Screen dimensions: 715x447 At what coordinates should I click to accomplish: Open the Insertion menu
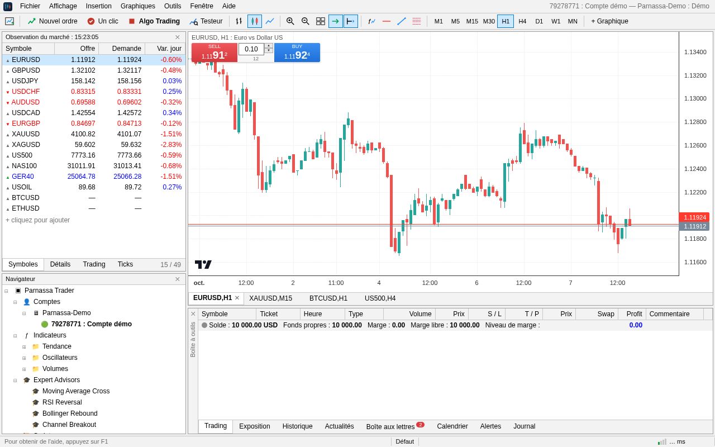tap(99, 6)
